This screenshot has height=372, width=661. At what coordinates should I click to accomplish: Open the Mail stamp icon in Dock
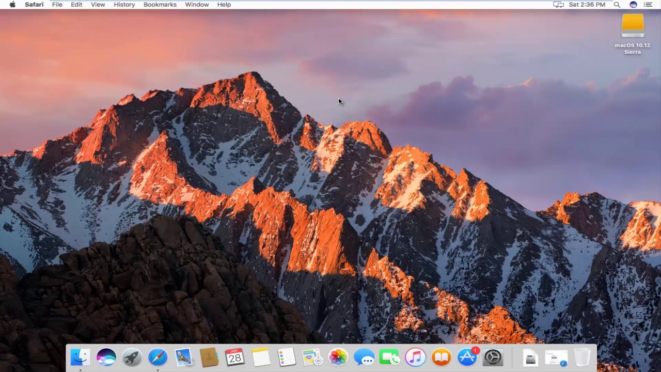click(x=183, y=357)
